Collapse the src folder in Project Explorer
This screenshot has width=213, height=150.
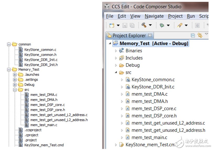coord(116,73)
